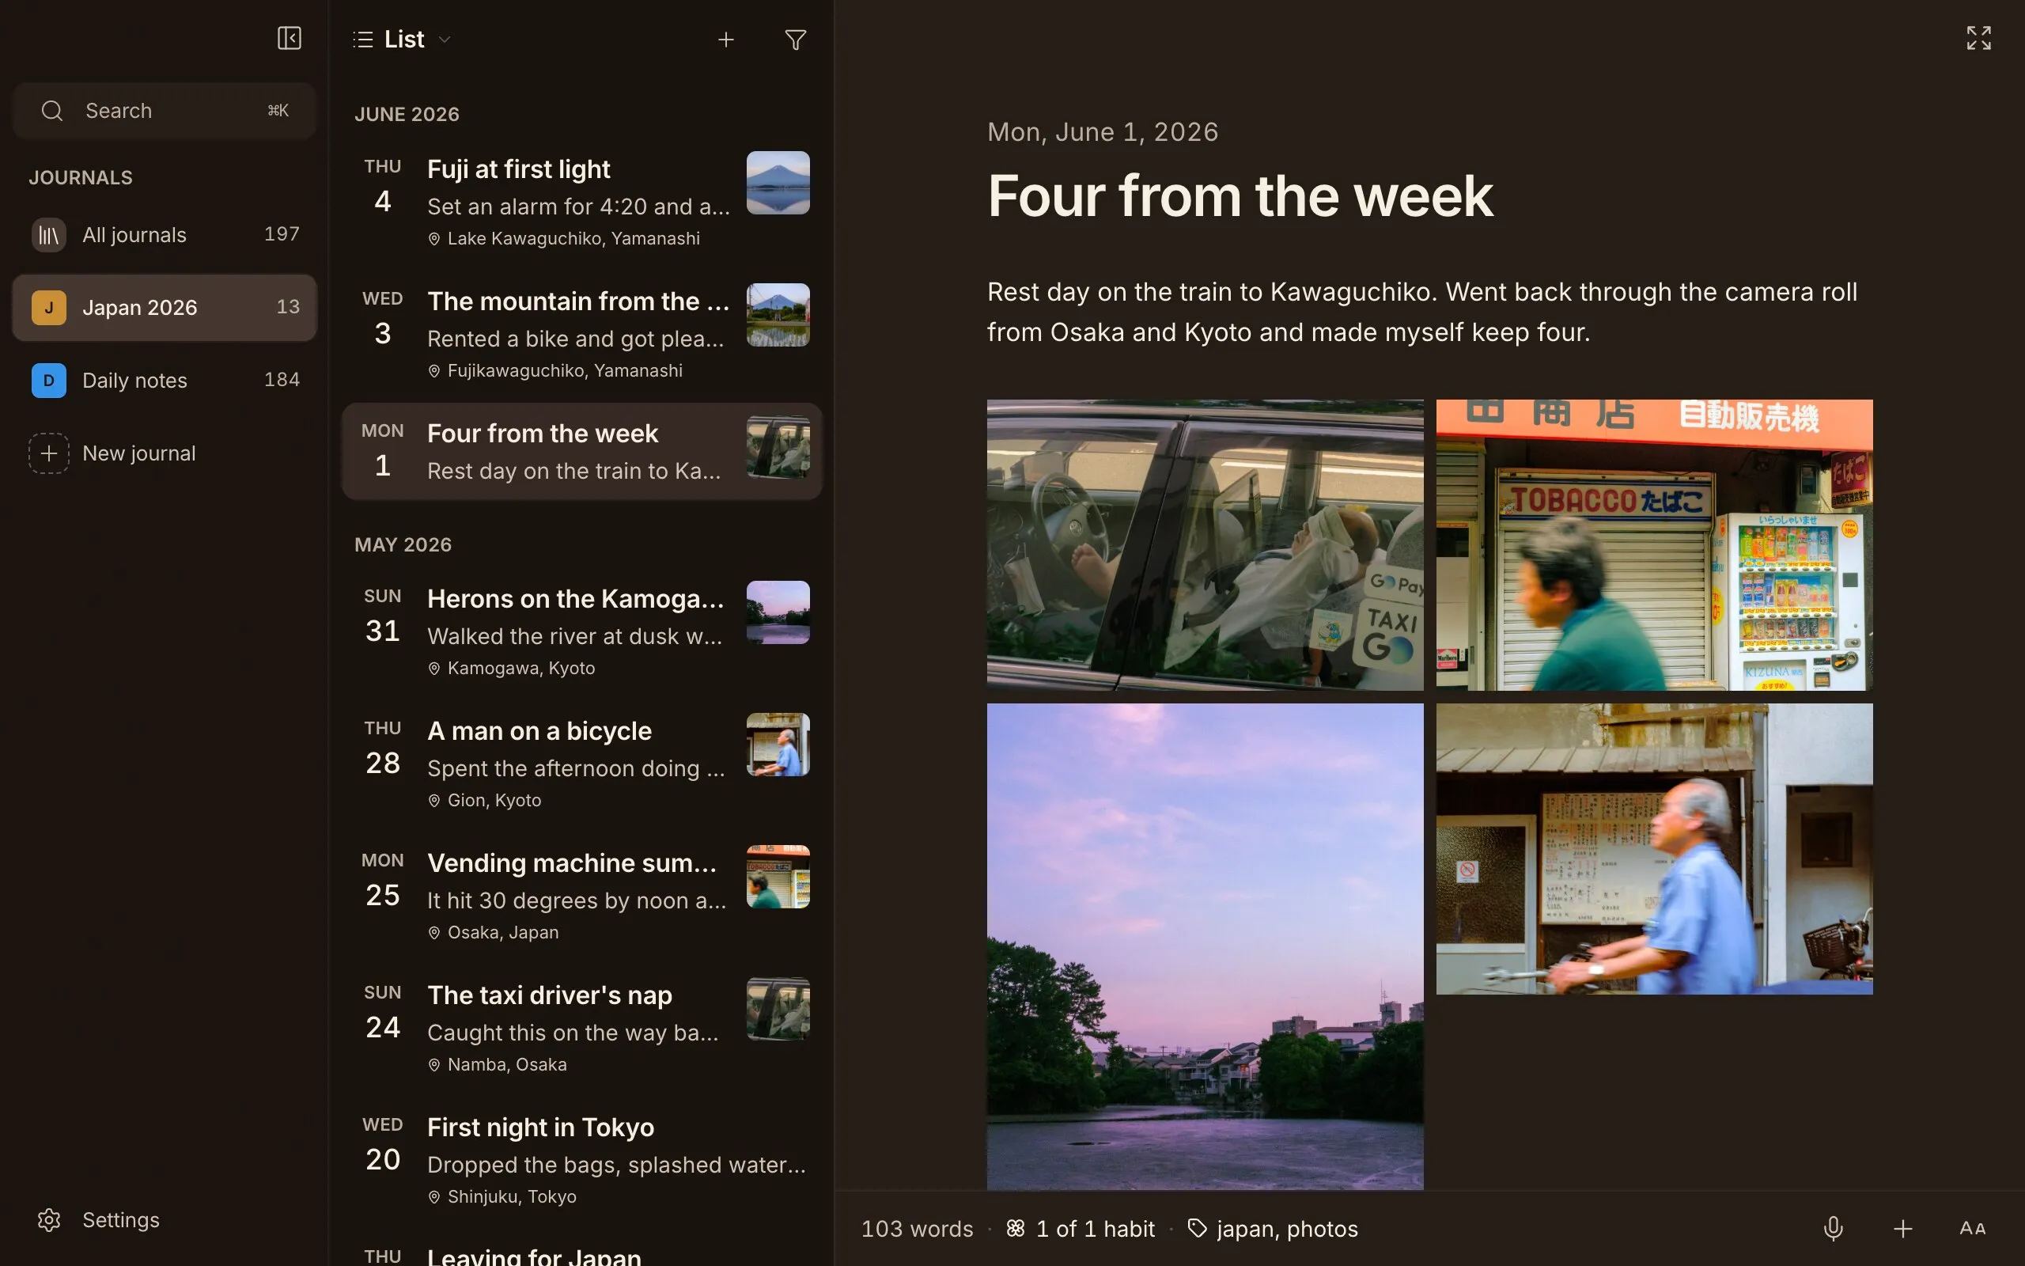Select Four from the week list entry
2025x1266 pixels.
coord(582,451)
